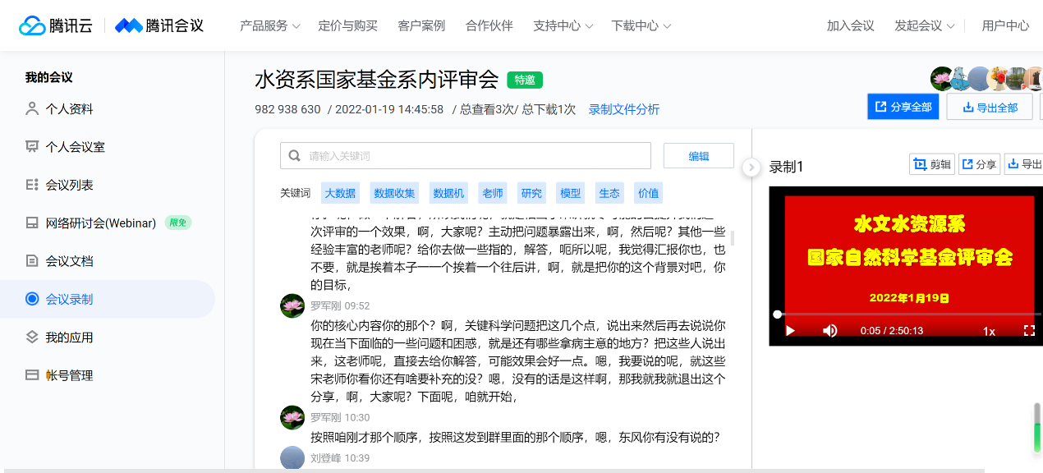Mute the recording with the volume icon
The height and width of the screenshot is (473, 1043).
(830, 330)
